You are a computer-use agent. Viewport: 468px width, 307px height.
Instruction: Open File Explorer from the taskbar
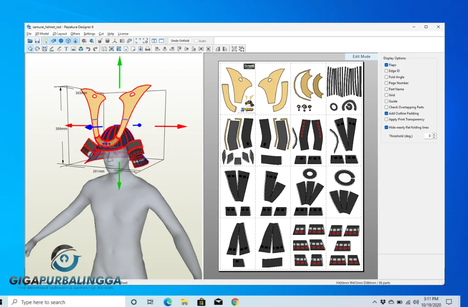coord(184,302)
